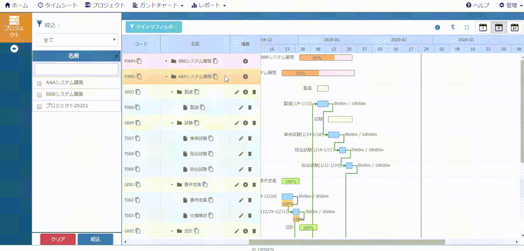The width and height of the screenshot is (524, 251).
Task: Select the T009 code text
Action: coord(129,169)
